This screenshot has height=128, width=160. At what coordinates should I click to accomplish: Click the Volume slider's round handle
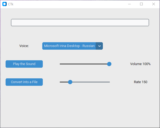pos(109,64)
